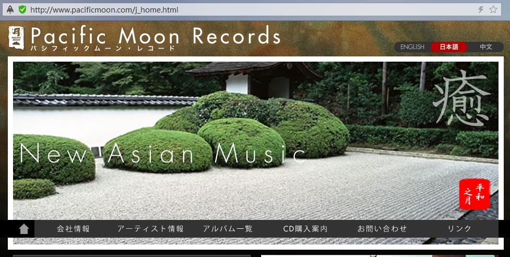Image resolution: width=510 pixels, height=257 pixels.
Task: Click the Pacific Moon logo emblem
Action: [x=16, y=38]
